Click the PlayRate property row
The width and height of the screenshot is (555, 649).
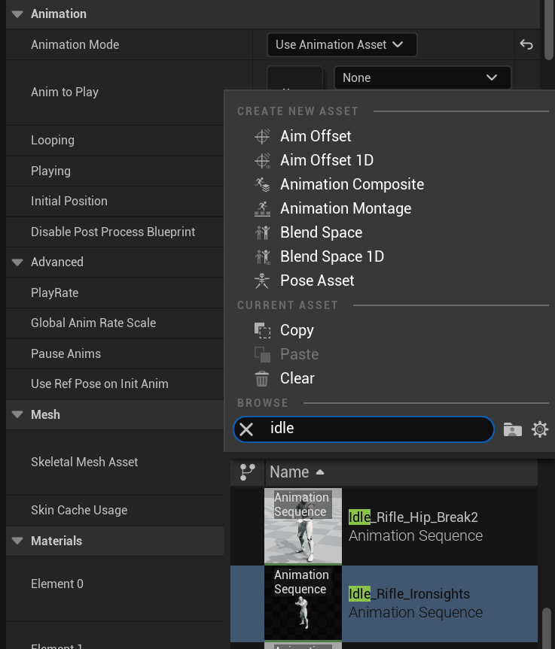click(x=114, y=293)
